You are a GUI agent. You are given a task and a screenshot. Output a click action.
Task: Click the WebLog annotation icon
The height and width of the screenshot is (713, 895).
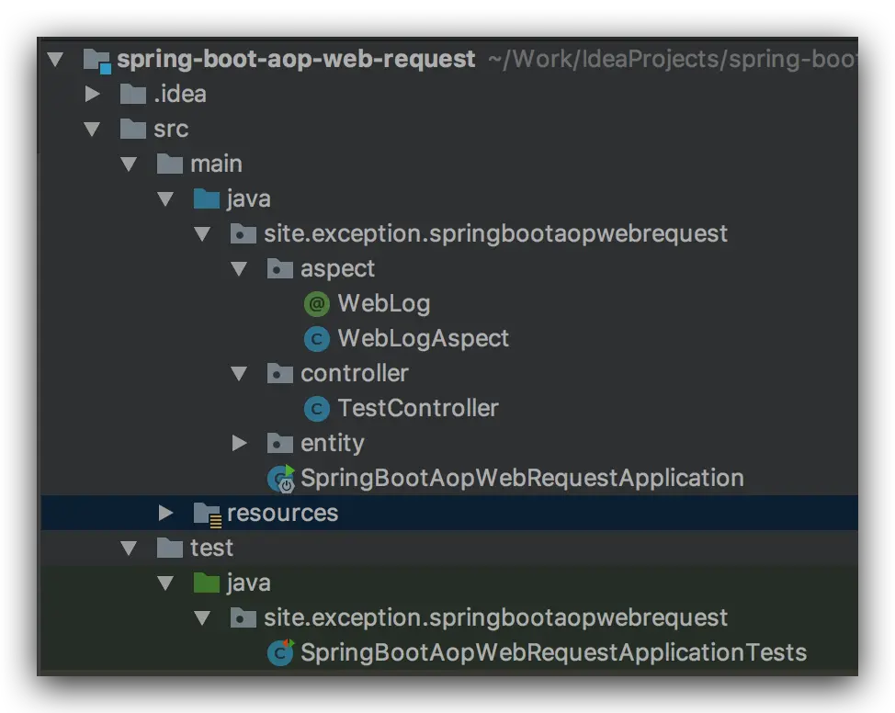(317, 304)
